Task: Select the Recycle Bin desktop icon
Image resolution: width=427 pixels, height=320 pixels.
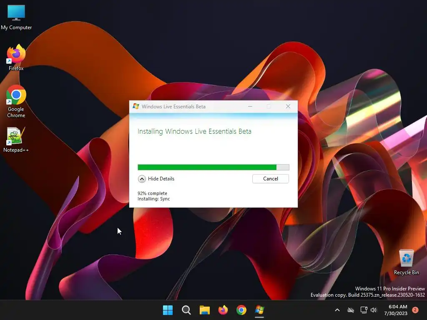Action: click(406, 262)
